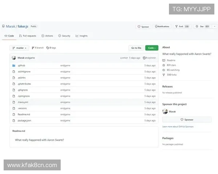View the 65 watching link
Viewport: 218px width, 174px height.
(173, 70)
